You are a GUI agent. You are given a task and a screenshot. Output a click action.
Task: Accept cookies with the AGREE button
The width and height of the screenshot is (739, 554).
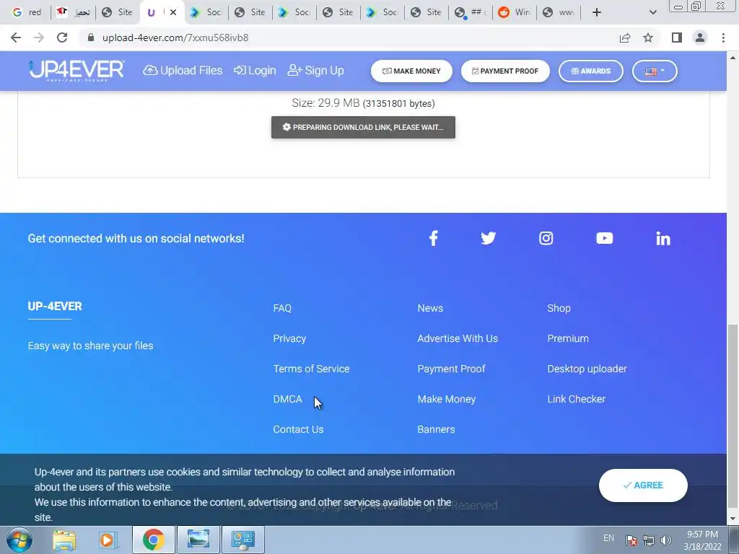point(643,485)
